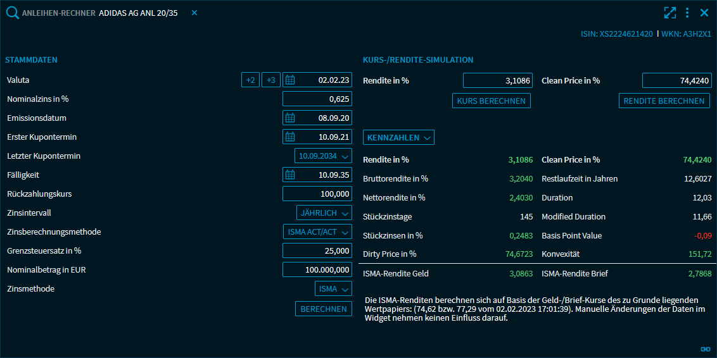The height and width of the screenshot is (358, 717).
Task: Open calendar icon for Valuta date
Action: [x=291, y=80]
